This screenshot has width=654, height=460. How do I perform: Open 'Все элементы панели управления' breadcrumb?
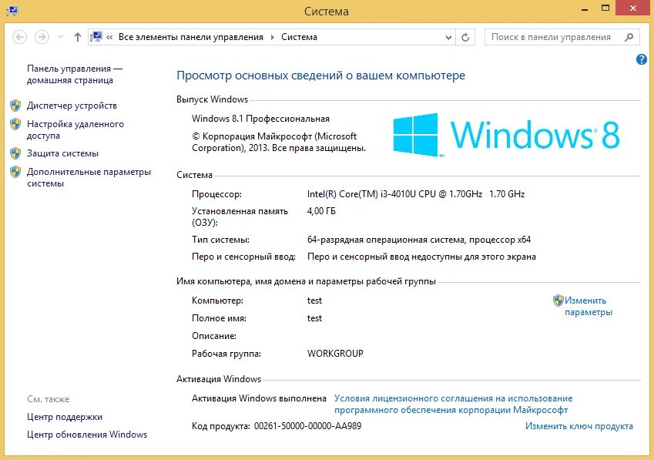coord(190,37)
